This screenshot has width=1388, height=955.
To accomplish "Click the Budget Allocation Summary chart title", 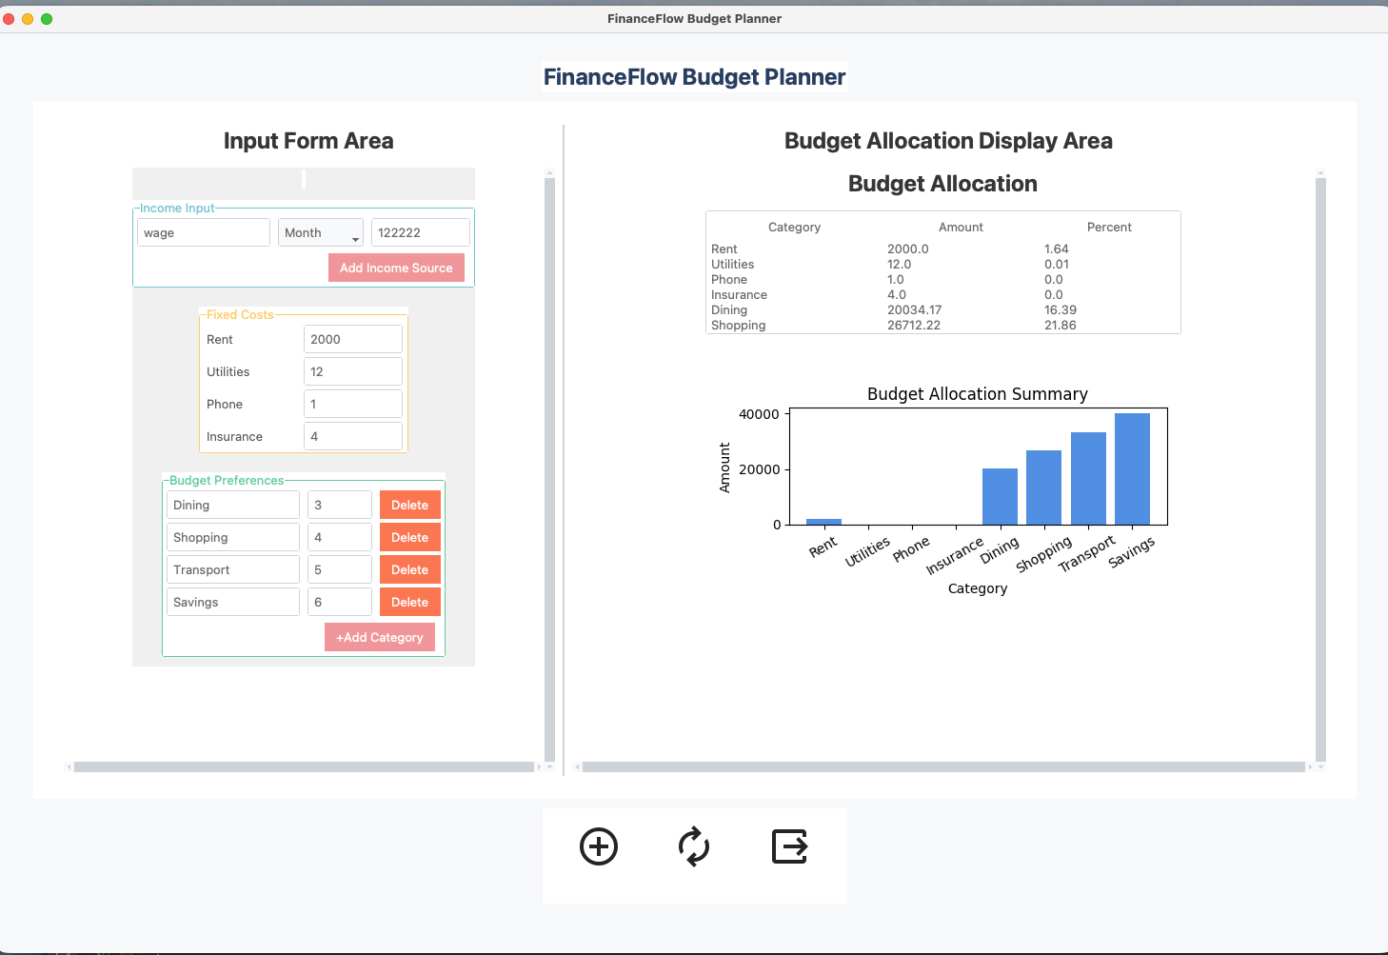I will [977, 394].
